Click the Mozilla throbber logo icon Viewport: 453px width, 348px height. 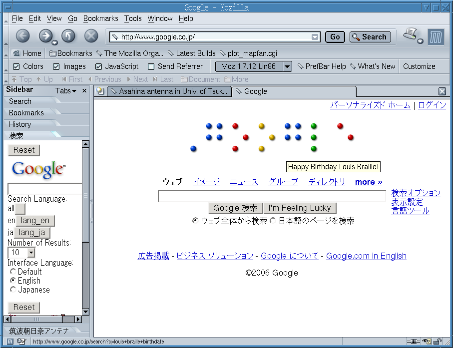click(436, 37)
